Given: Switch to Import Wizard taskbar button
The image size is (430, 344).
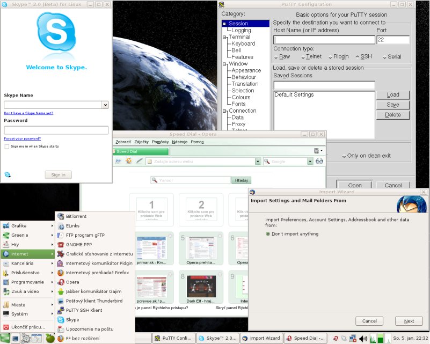Looking at the screenshot, I should (x=261, y=338).
